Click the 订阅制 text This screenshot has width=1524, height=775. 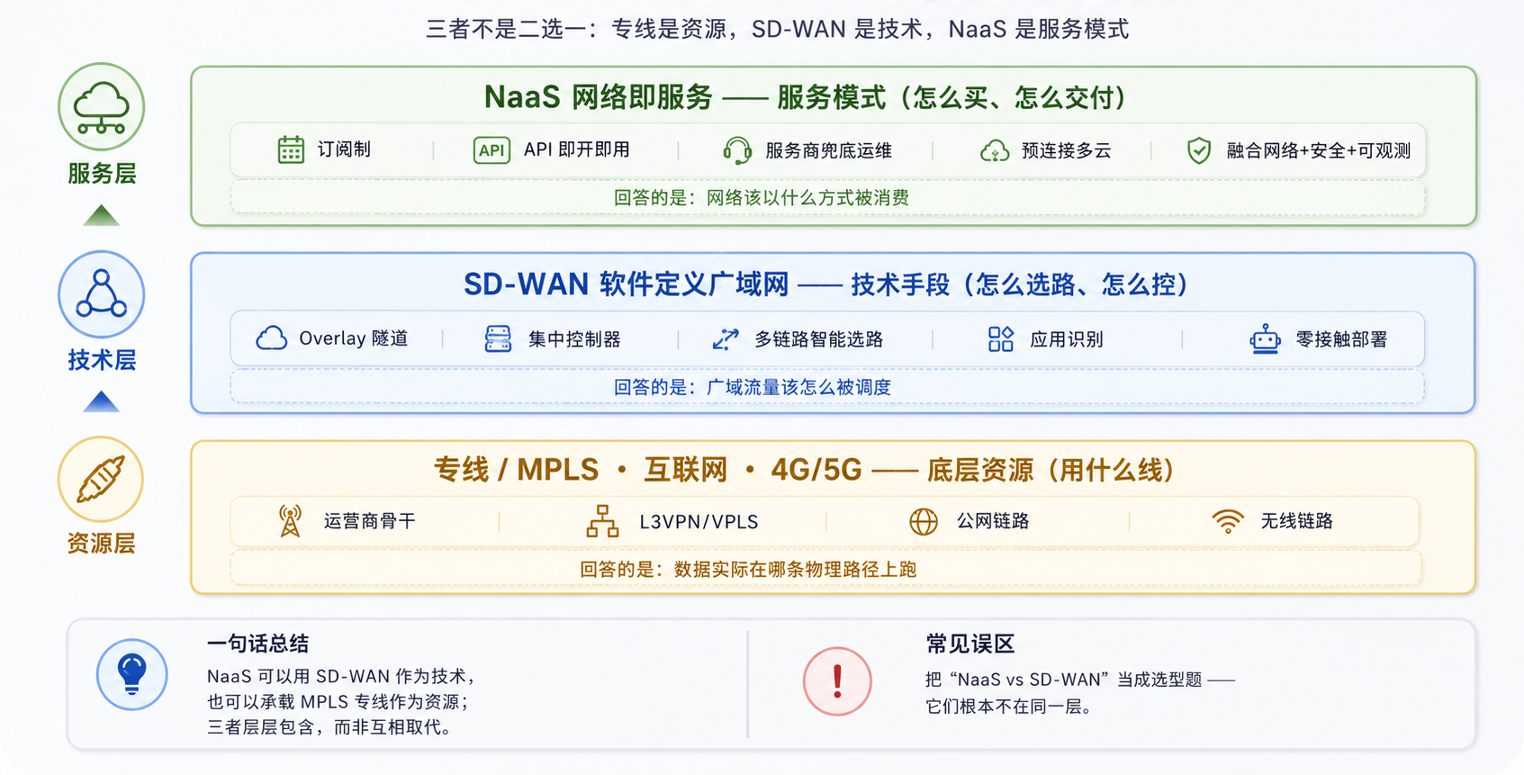coord(344,149)
